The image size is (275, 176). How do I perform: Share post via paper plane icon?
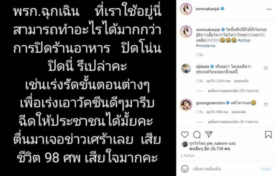[x=209, y=134]
